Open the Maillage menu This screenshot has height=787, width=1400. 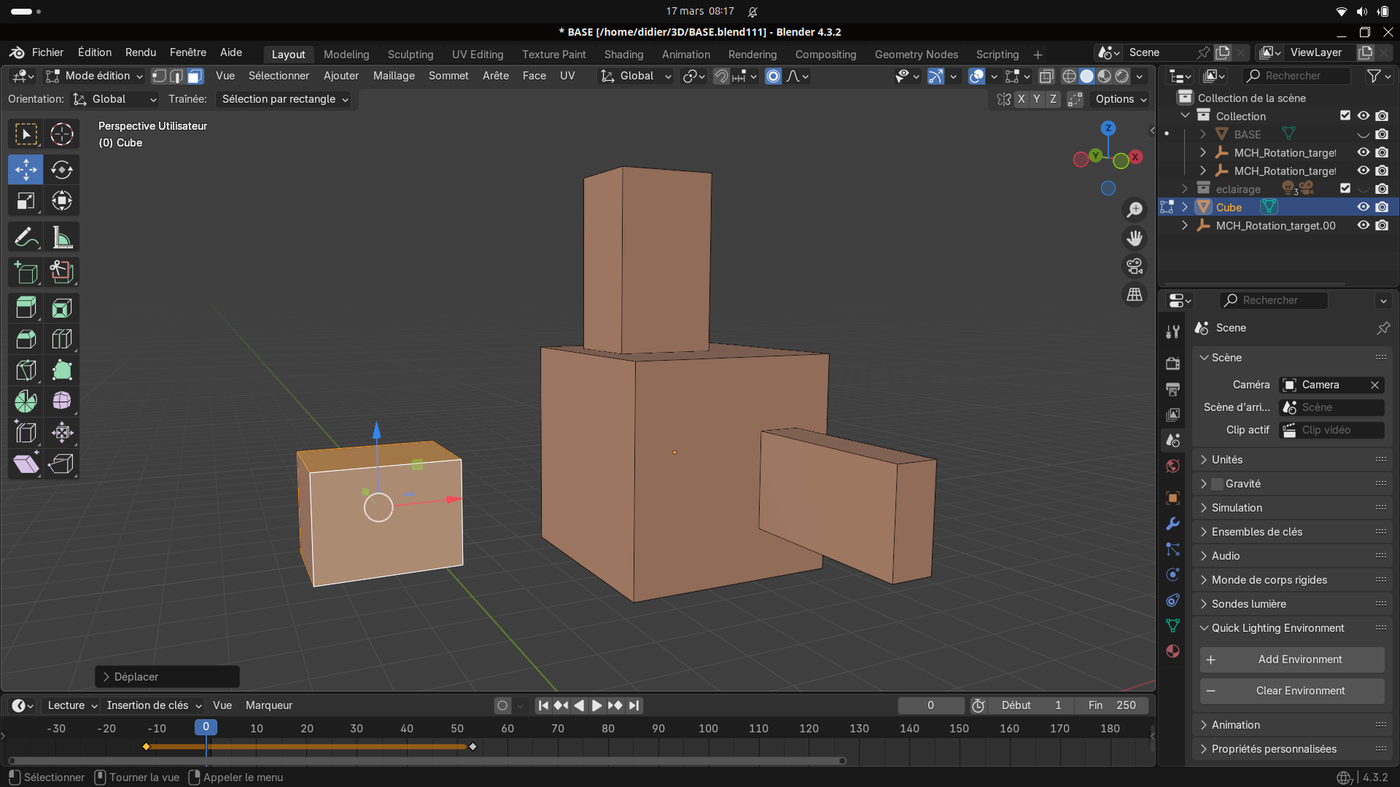coord(394,76)
